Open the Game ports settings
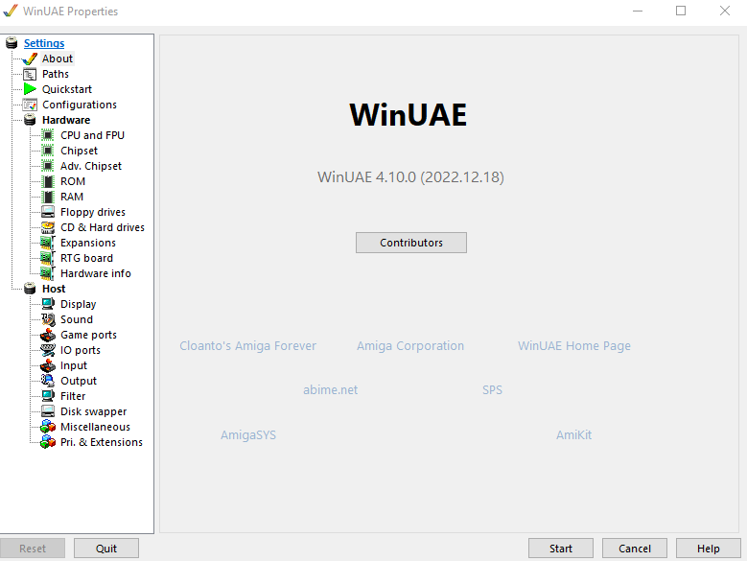Screen dimensions: 747x561 [88, 335]
